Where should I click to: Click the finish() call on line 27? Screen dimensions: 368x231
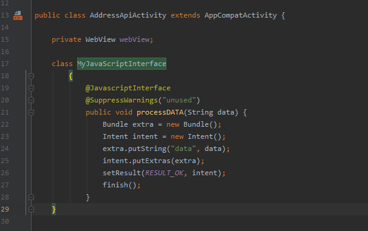(x=121, y=185)
